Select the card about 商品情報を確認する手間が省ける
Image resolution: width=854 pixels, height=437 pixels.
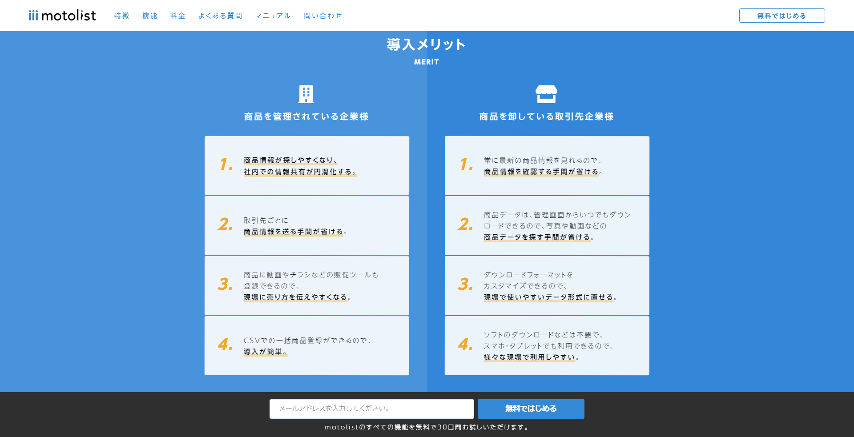(x=547, y=165)
